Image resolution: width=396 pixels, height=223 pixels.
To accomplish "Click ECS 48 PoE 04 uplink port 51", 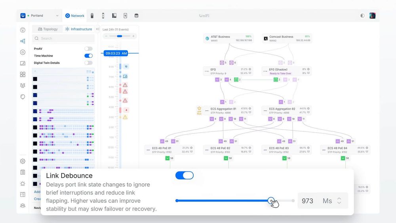I will [x=349, y=141].
